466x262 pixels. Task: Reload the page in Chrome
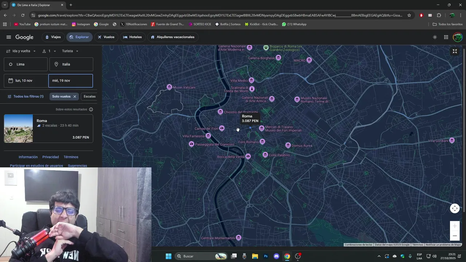point(23,15)
